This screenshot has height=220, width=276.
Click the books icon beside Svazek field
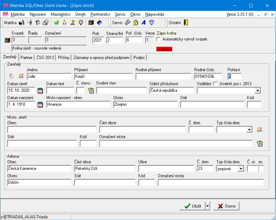(7, 40)
